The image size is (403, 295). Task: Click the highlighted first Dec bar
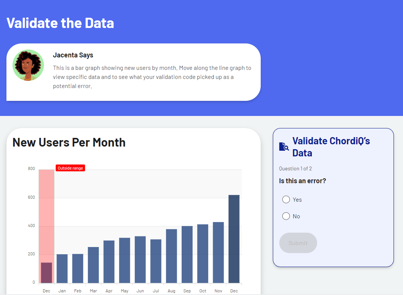click(47, 273)
